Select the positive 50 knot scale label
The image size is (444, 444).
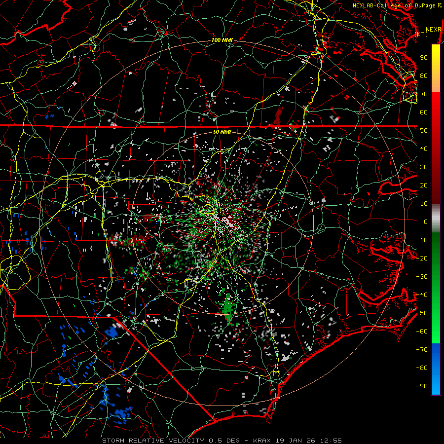pos(424,131)
